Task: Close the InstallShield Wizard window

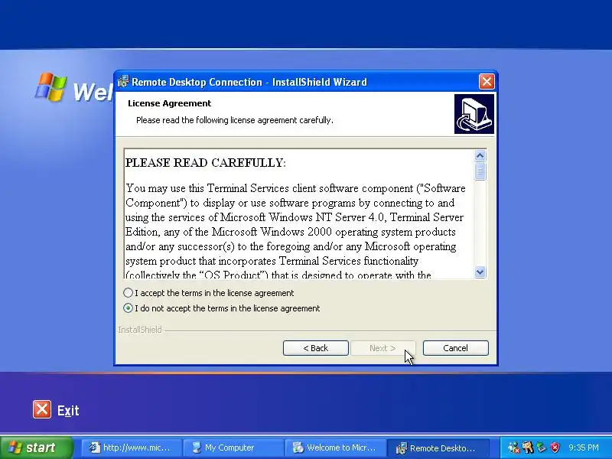Action: [x=487, y=82]
